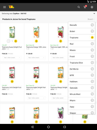The height and width of the screenshot is (130, 97).
Task: Open variants dropdown for Guava Delight juice
Action: tap(12, 58)
